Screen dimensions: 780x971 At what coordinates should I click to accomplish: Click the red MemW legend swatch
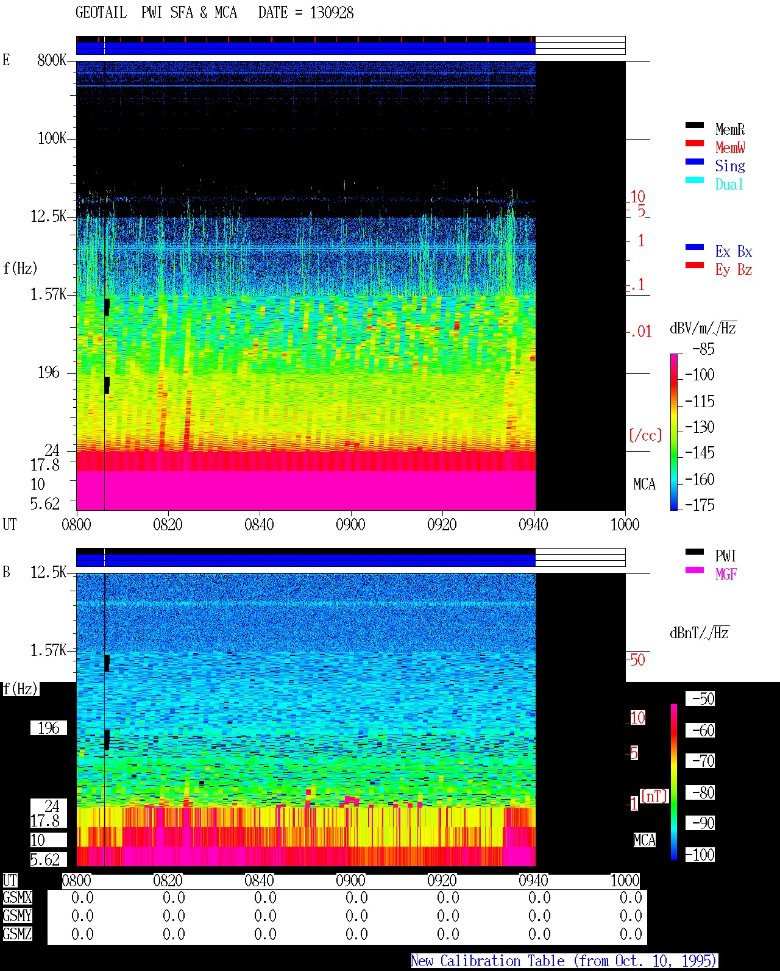[695, 143]
